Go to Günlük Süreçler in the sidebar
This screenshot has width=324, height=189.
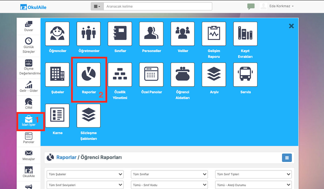[x=29, y=46]
